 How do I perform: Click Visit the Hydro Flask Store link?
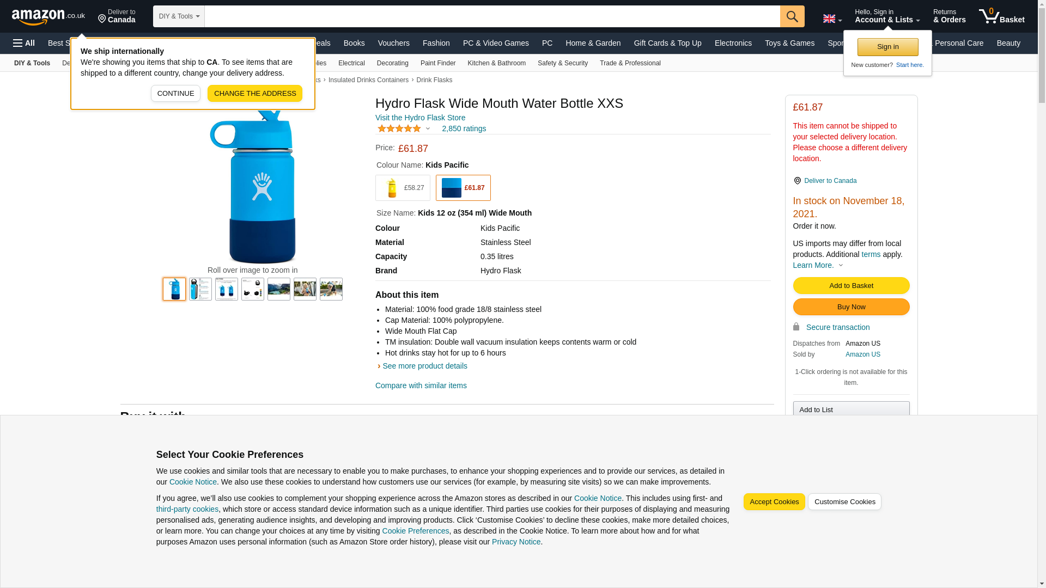click(x=419, y=118)
